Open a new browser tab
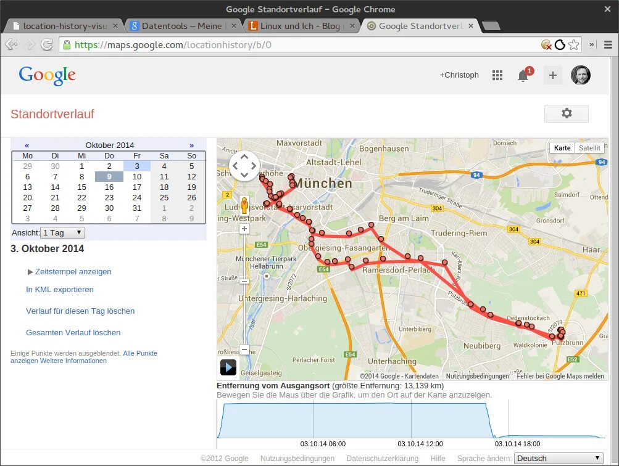Viewport: 619px width, 466px height. tap(491, 27)
